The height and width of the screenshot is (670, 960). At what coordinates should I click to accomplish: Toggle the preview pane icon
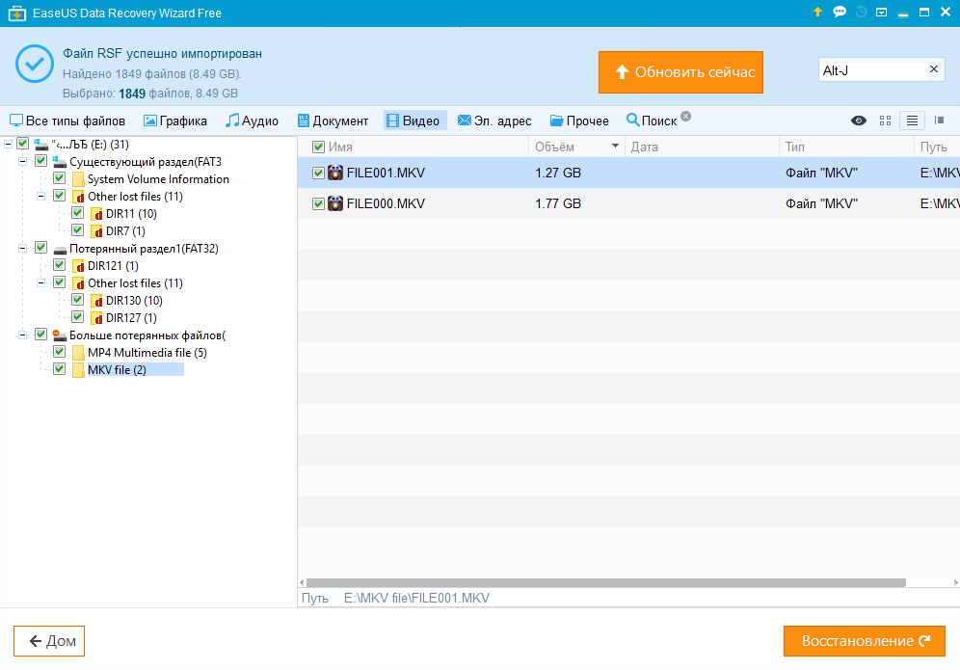click(x=939, y=121)
